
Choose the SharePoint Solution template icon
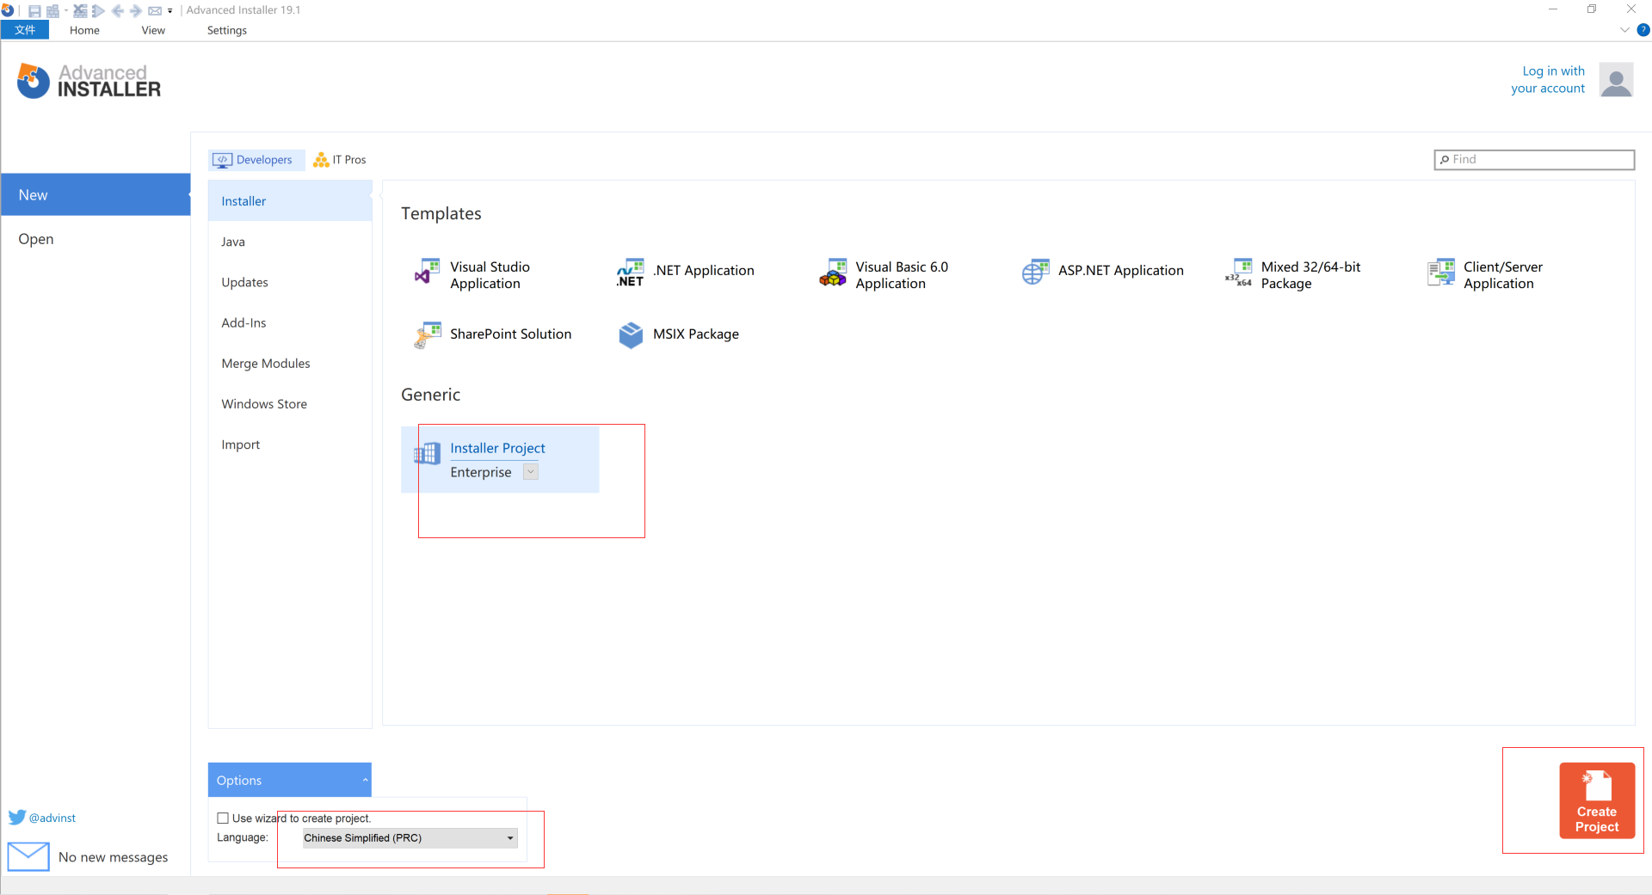click(x=428, y=335)
